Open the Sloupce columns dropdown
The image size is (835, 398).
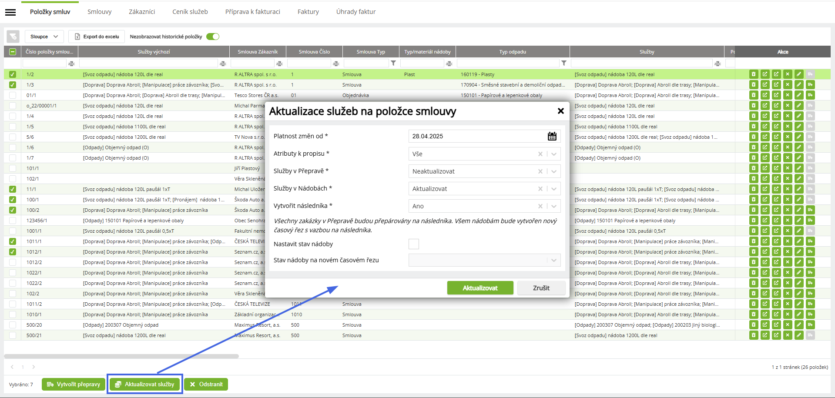44,37
